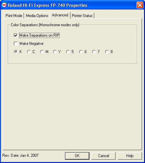Click the Roland app icon in title bar
Image resolution: width=145 pixels, height=163 pixels.
pos(4,5)
